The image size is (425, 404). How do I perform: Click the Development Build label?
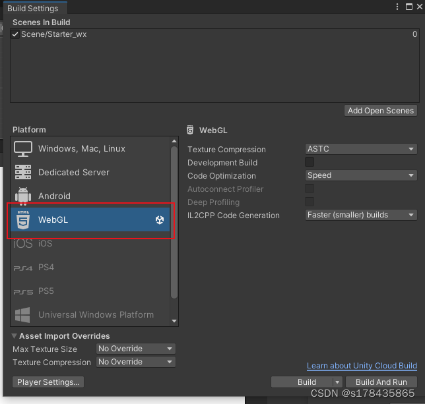point(222,162)
